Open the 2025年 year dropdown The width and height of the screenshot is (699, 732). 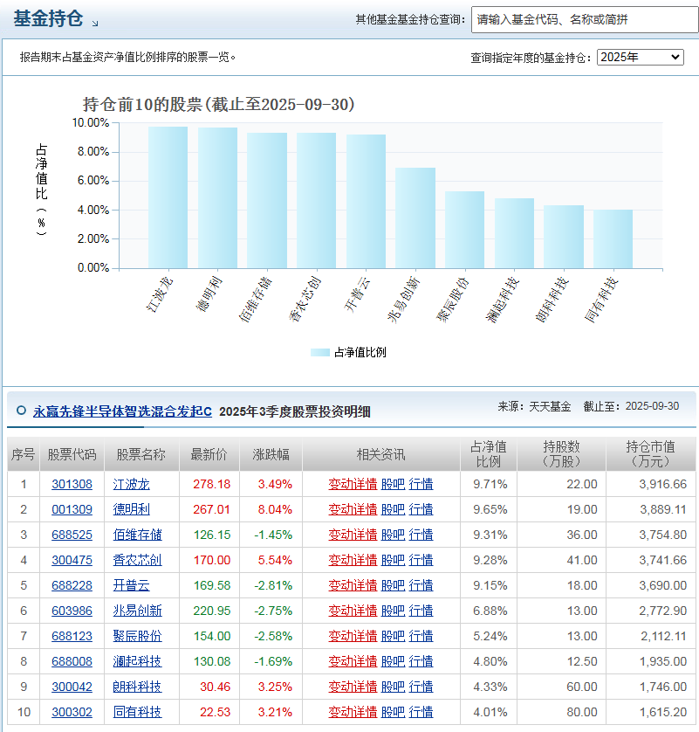pyautogui.click(x=641, y=57)
